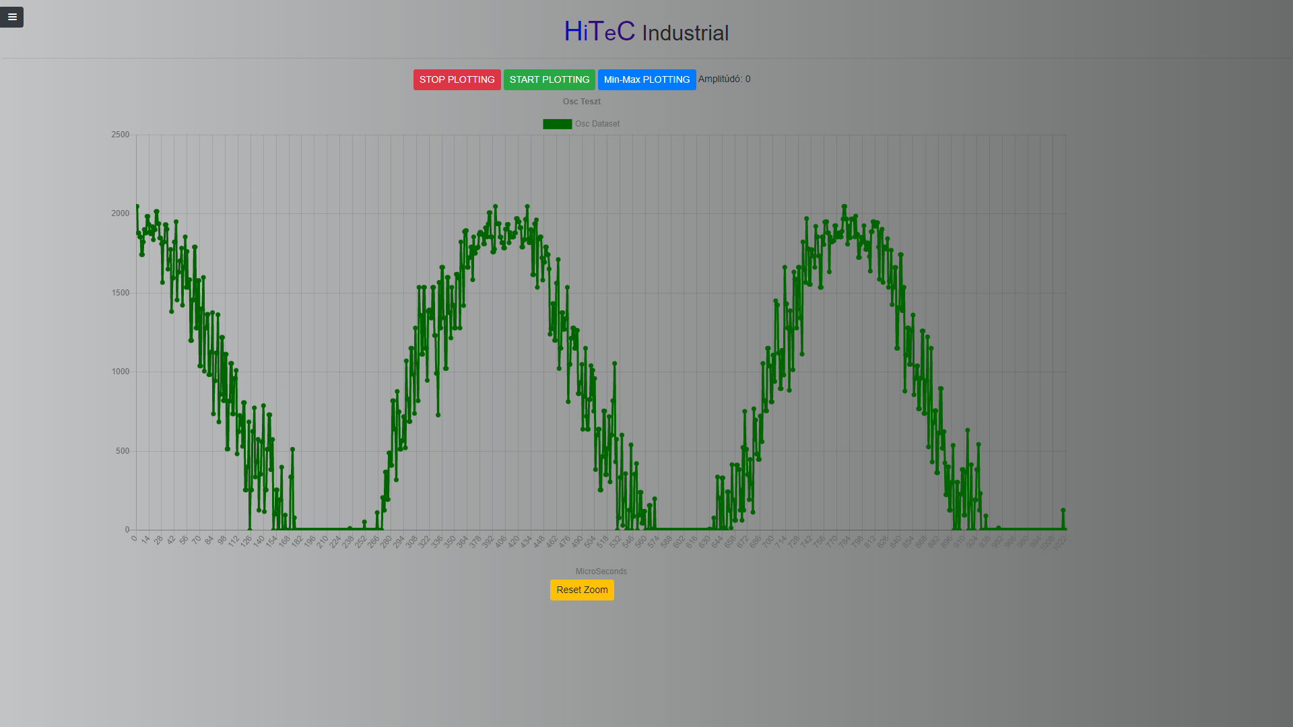Click the Reset Zoom button
The height and width of the screenshot is (727, 1293).
[582, 590]
